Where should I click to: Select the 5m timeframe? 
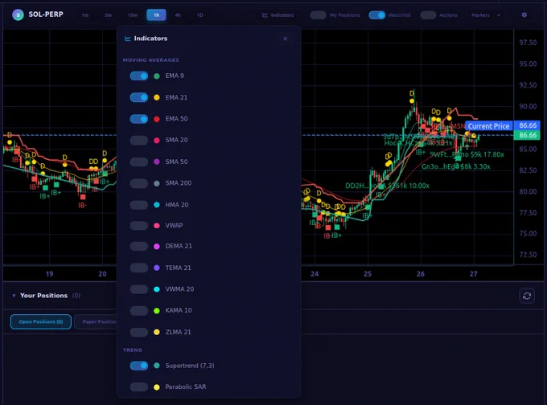(108, 15)
